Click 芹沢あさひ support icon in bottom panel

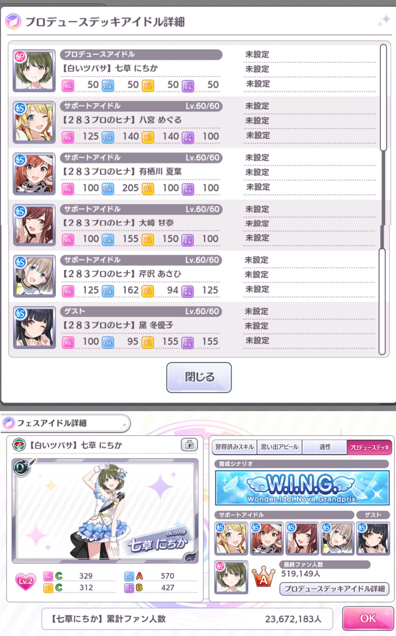337,538
